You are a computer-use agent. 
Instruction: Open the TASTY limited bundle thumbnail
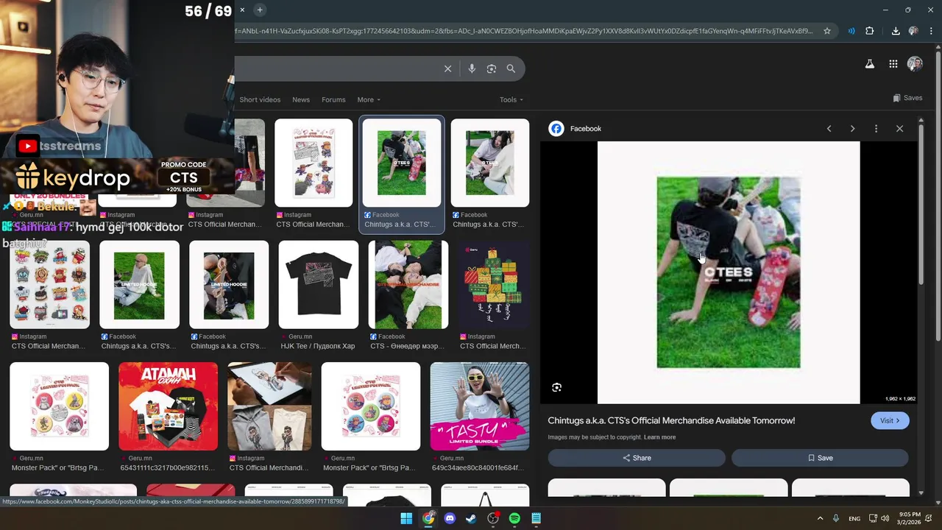480,406
